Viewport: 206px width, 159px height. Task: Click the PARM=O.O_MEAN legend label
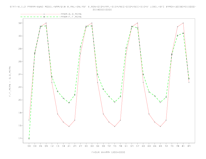(x=71, y=14)
